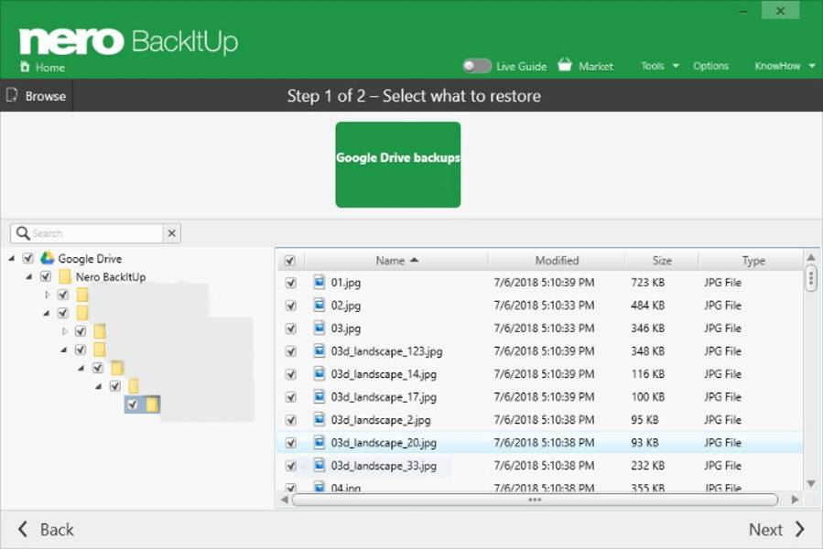The width and height of the screenshot is (823, 549).
Task: Uncheck the 03d_landscape_33.jpg checkbox
Action: (x=291, y=467)
